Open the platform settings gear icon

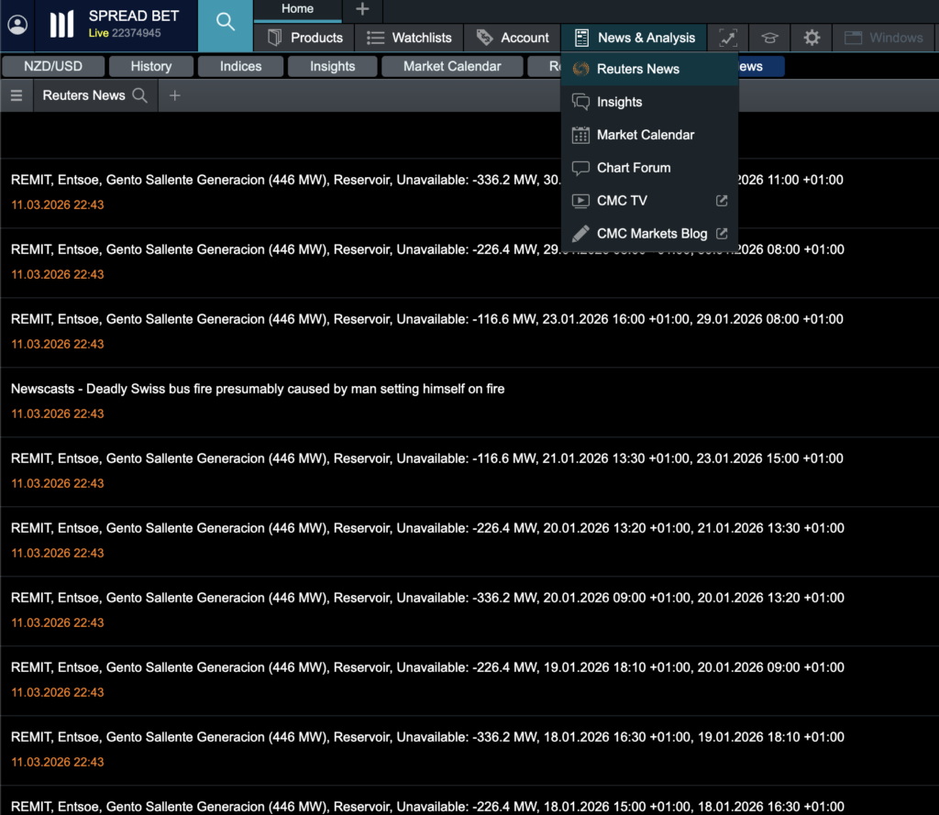click(x=811, y=38)
